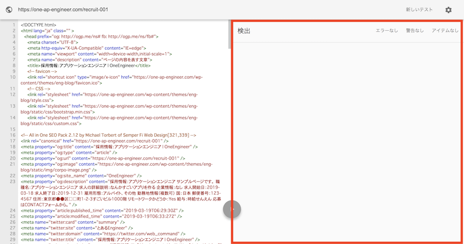Click the og:url meta line
The image size is (464, 244).
pos(103,158)
